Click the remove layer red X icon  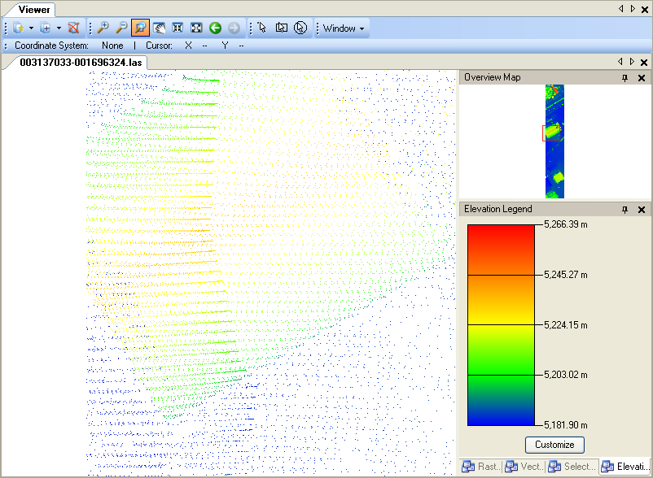[x=74, y=28]
